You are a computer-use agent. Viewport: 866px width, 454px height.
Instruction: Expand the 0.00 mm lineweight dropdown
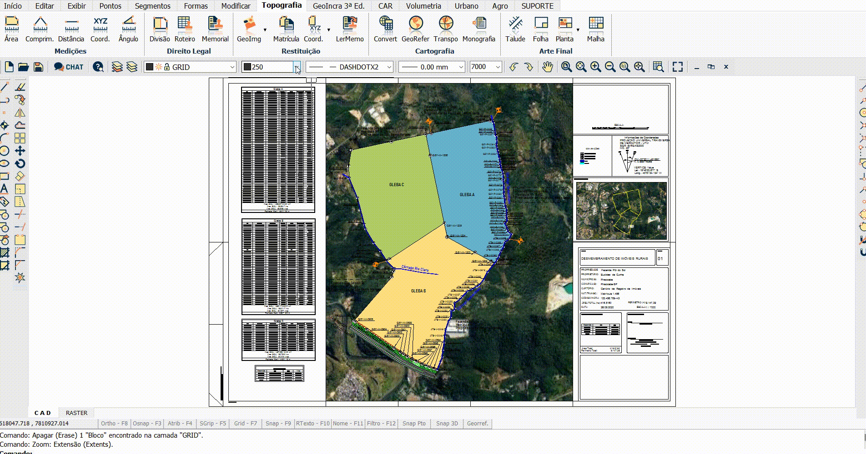point(460,67)
